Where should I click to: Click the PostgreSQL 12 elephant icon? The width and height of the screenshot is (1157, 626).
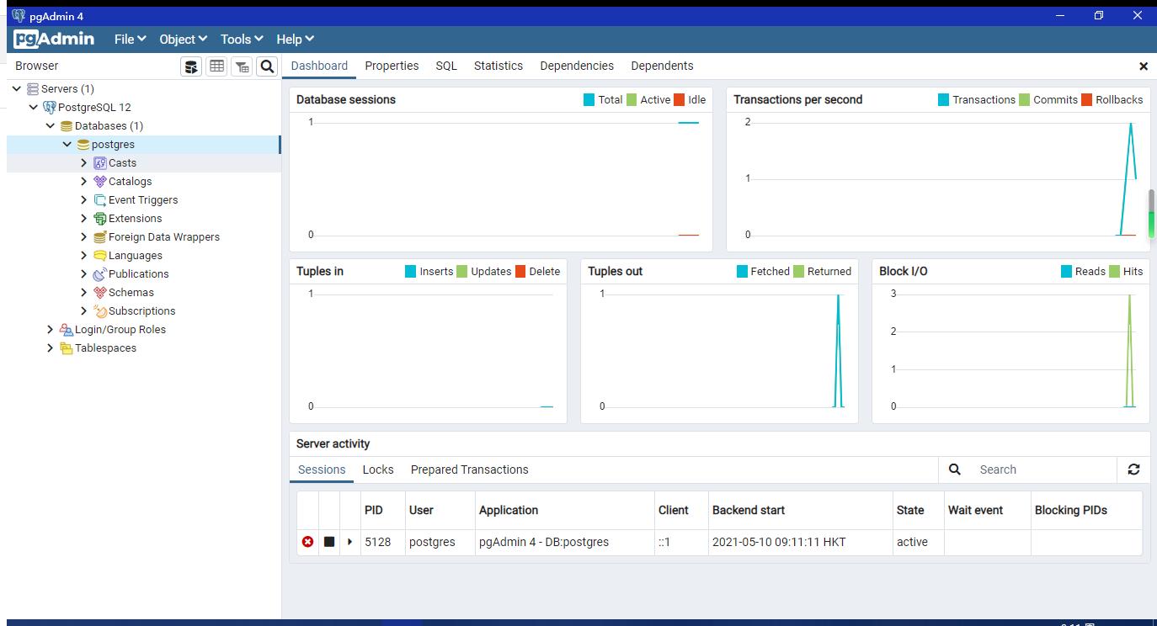(x=50, y=107)
